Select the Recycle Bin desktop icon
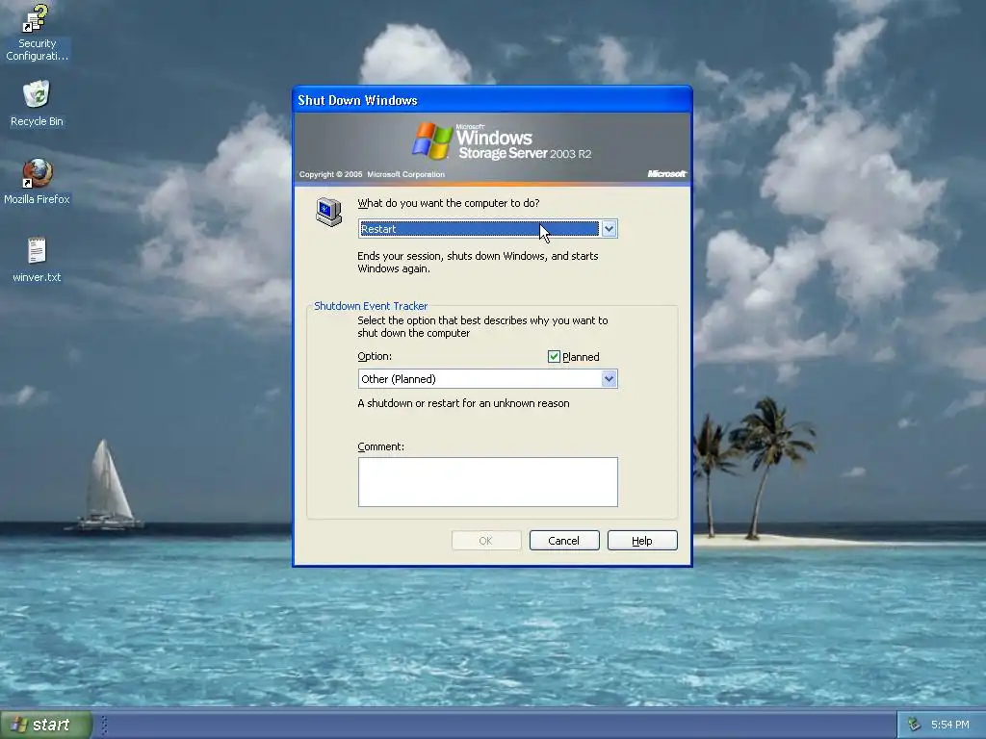986x739 pixels. click(37, 104)
